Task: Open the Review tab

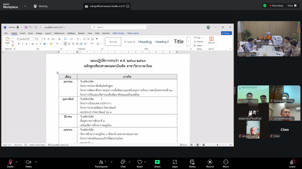Action: click(x=81, y=33)
